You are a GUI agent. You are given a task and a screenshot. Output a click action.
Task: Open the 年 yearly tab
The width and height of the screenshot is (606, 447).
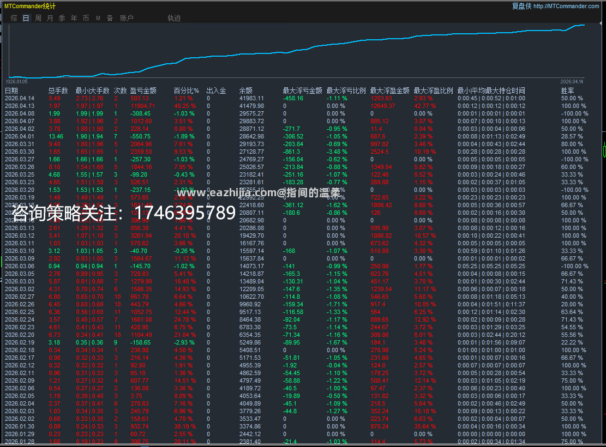pyautogui.click(x=74, y=18)
